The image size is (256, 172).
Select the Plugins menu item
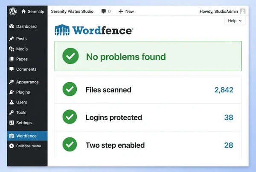pos(27,92)
